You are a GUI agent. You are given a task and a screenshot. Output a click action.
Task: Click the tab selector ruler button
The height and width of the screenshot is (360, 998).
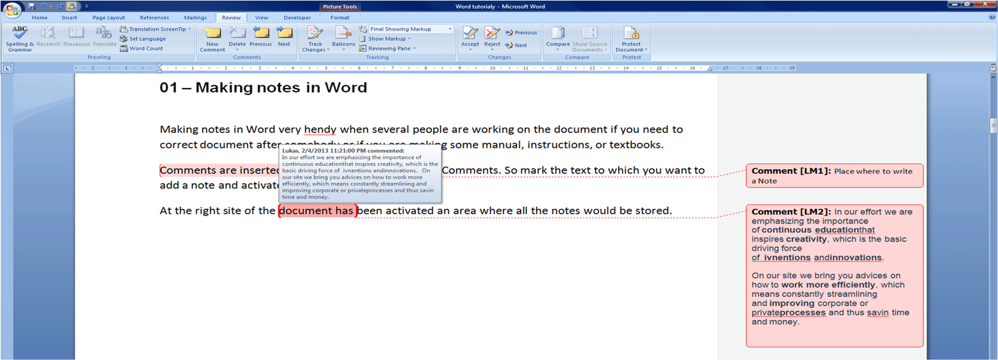click(7, 68)
